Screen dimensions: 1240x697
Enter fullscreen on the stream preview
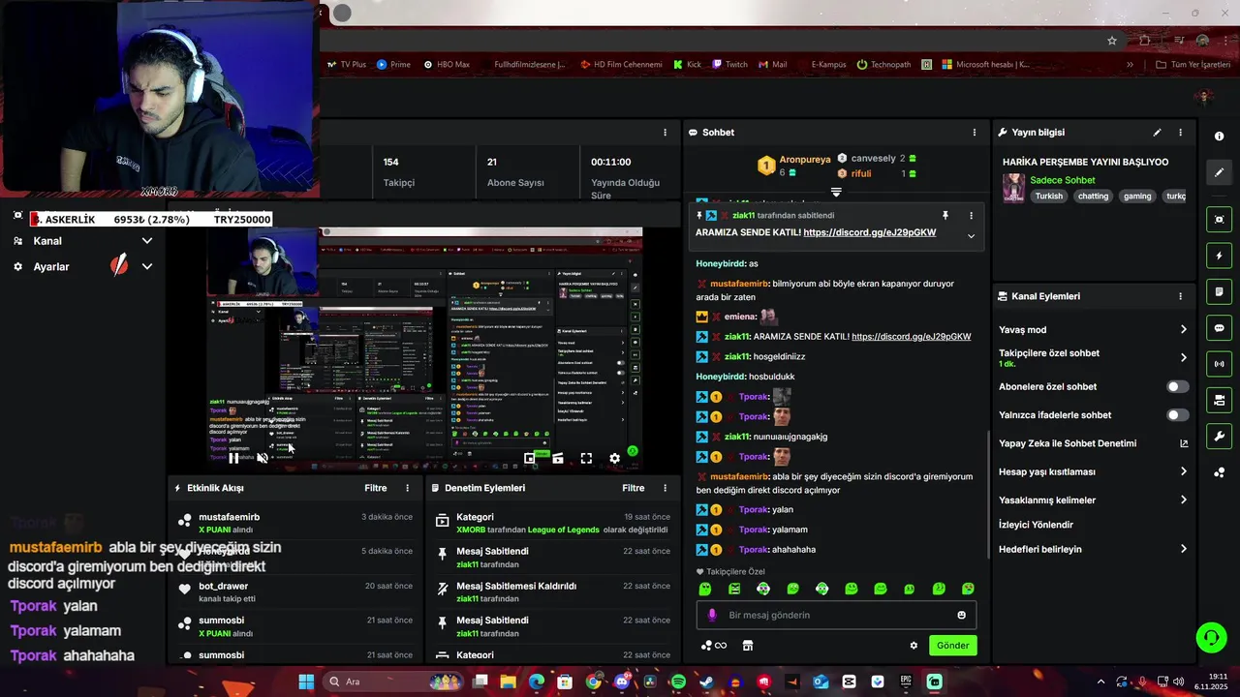(586, 458)
